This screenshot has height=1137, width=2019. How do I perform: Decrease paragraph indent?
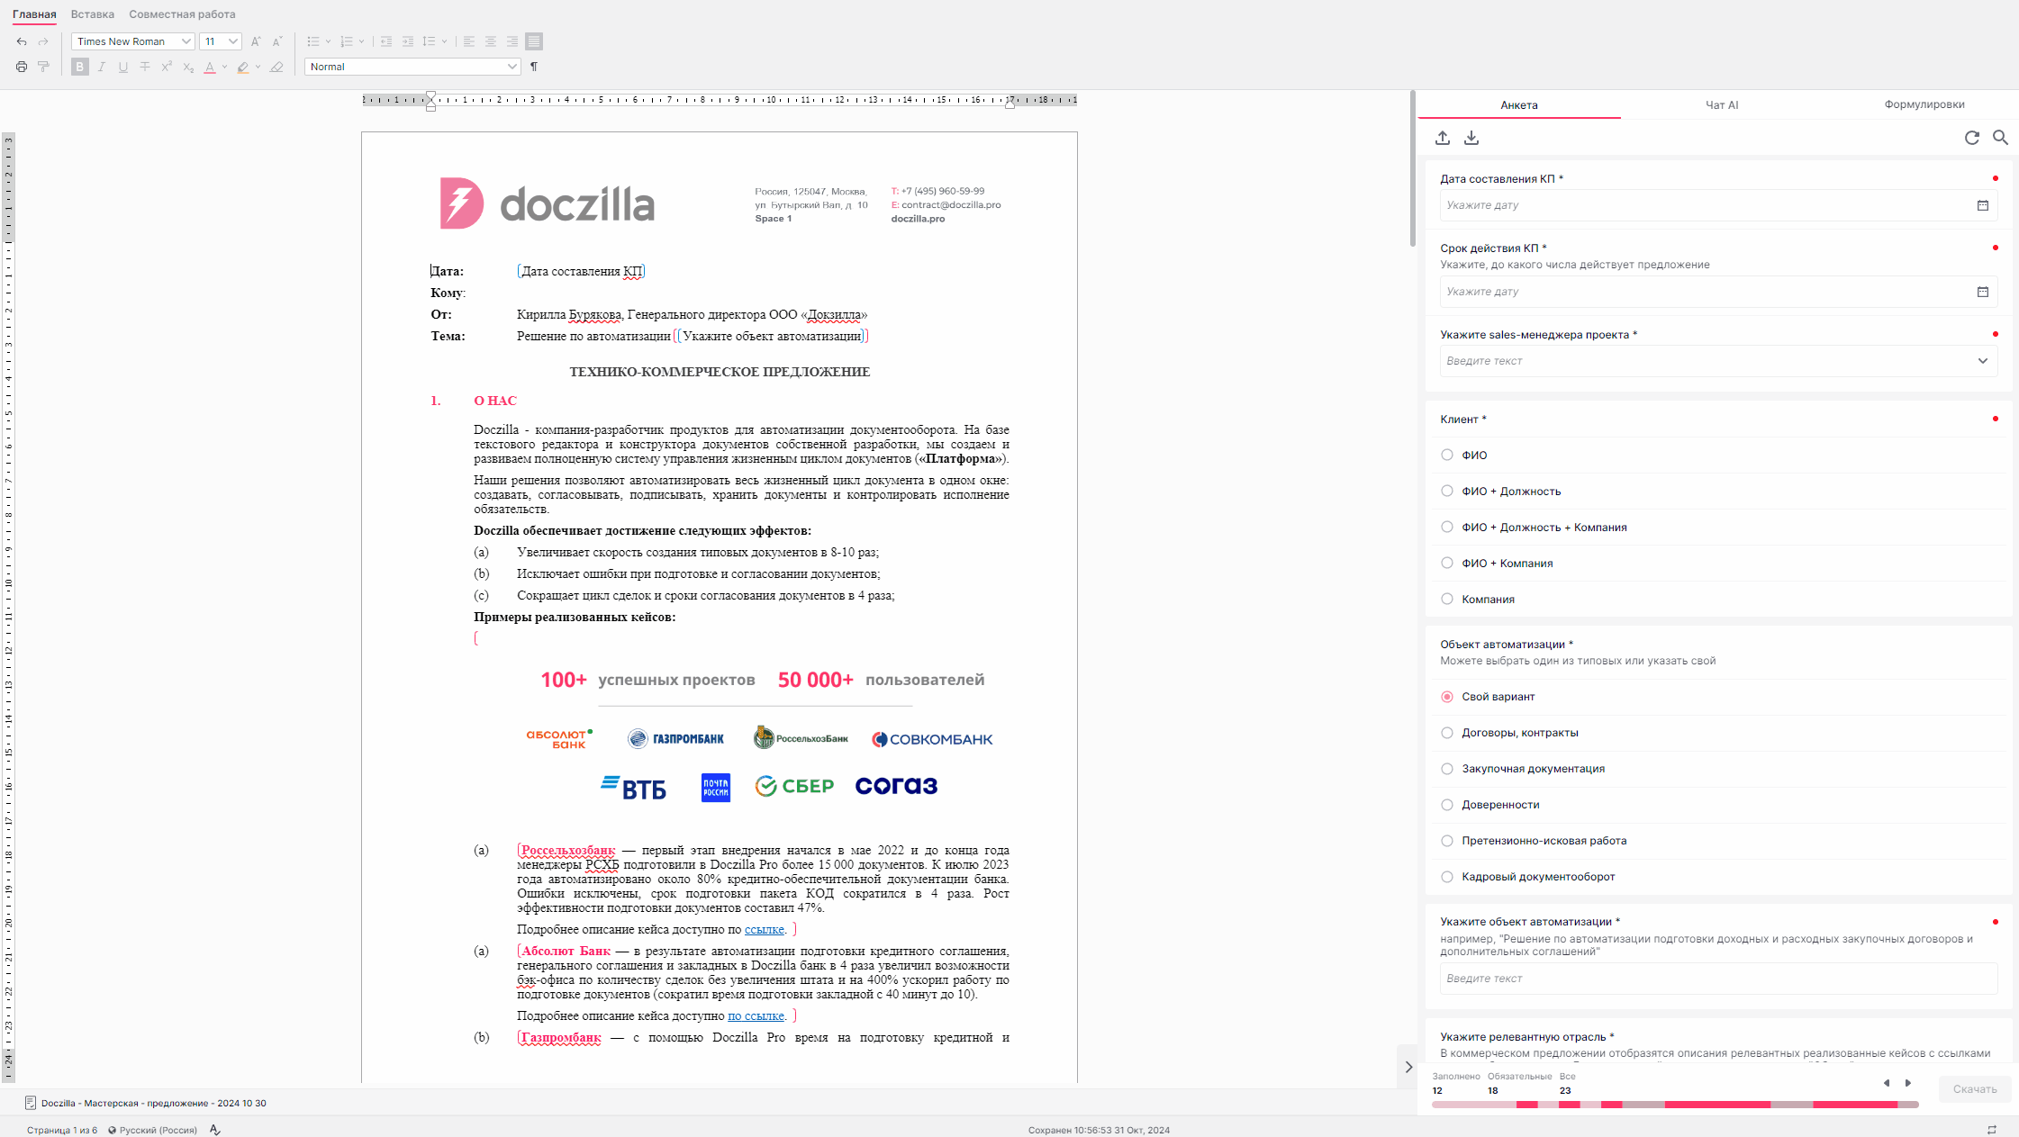click(x=386, y=41)
